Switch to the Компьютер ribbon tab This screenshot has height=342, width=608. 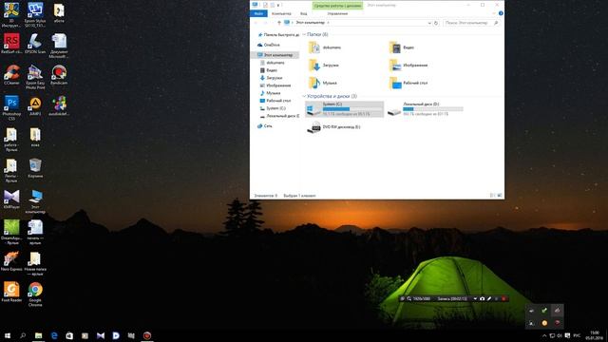281,13
